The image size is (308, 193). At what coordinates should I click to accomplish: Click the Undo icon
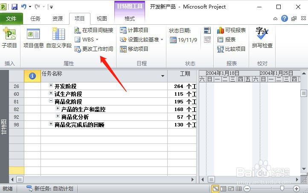coord(24,7)
